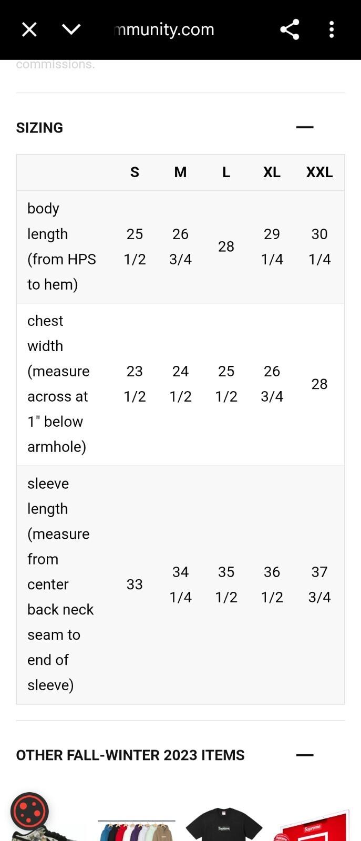
Task: Tap the chest width row label
Action: (59, 384)
